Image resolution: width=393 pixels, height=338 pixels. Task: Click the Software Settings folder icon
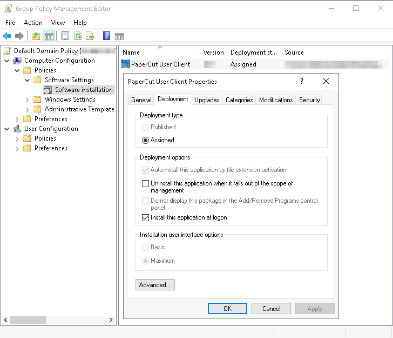tap(37, 80)
